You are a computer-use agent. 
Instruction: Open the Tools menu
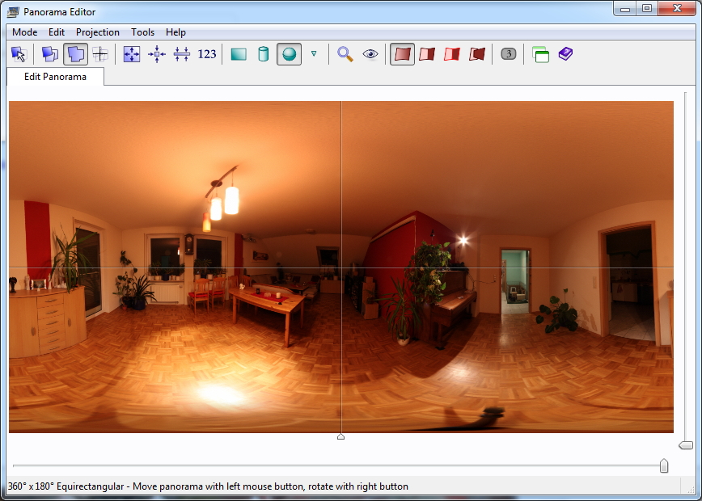tap(142, 32)
